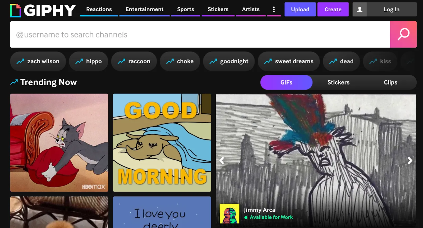The height and width of the screenshot is (228, 423).
Task: Open the Stickers category in navigation bar
Action: point(218,10)
